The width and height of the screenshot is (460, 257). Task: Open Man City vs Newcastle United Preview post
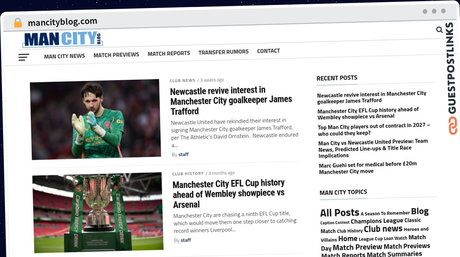(373, 148)
